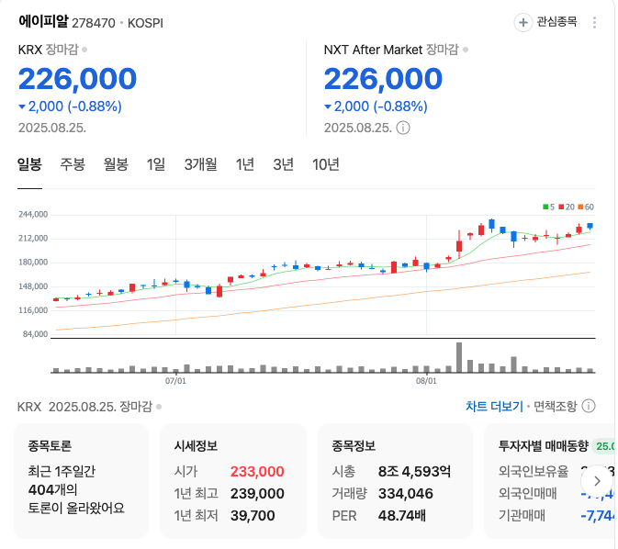Viewport: 618px width, 549px height.
Task: Click the 08/01 date marker on chart
Action: click(426, 381)
